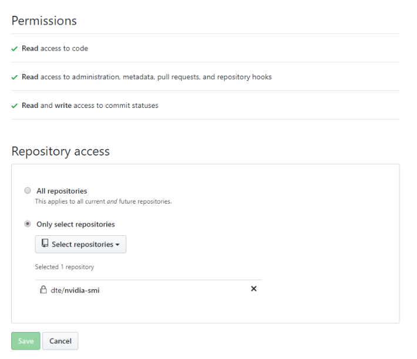The image size is (417, 359).
Task: Choose the Only select repositories option
Action: (28, 224)
